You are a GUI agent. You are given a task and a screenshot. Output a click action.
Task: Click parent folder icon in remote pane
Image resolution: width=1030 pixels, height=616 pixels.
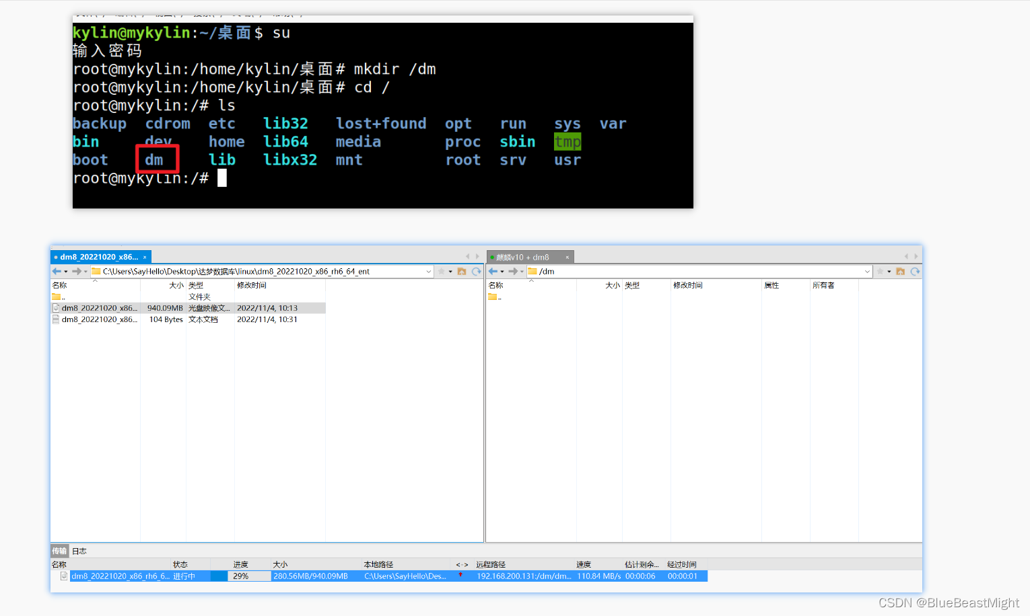493,297
